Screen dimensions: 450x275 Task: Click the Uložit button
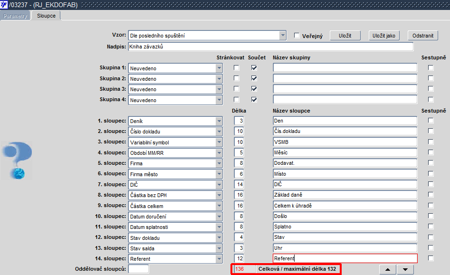pyautogui.click(x=345, y=36)
